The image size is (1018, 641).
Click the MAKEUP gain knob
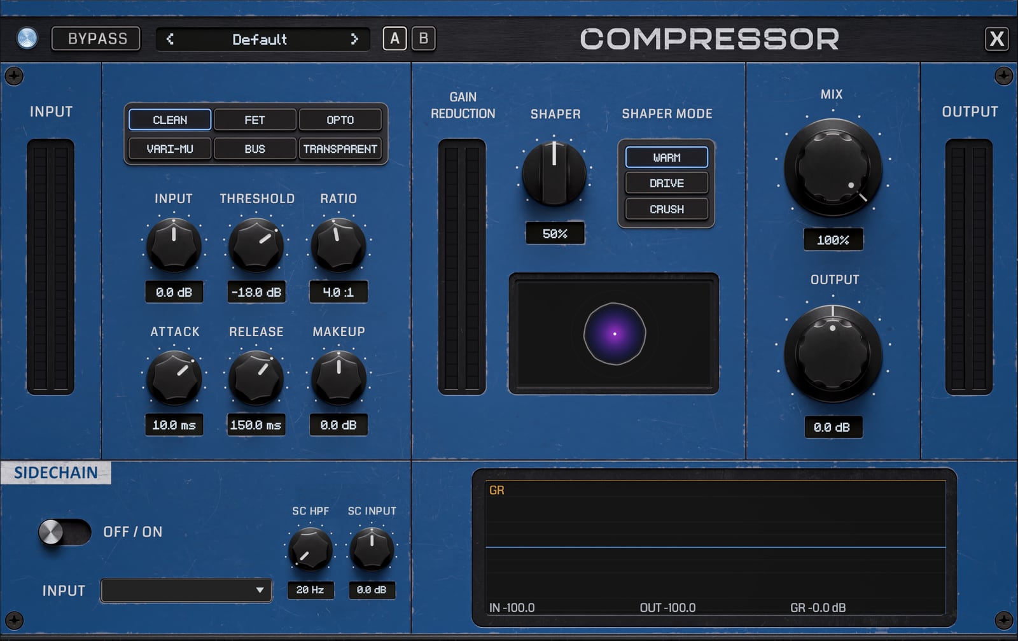338,378
